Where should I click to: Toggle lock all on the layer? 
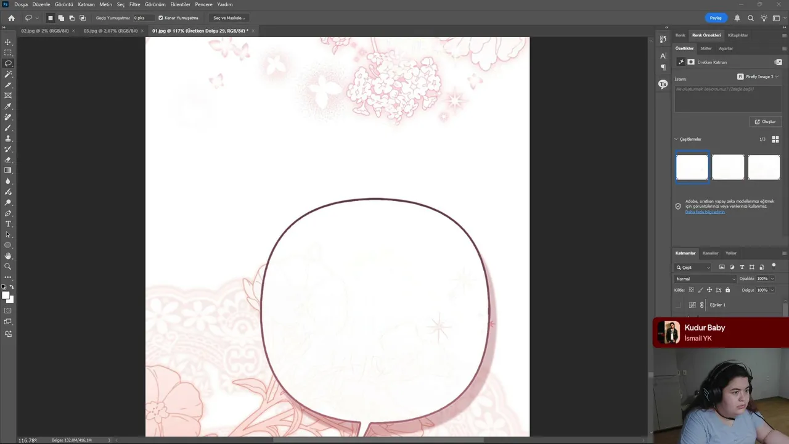pyautogui.click(x=727, y=290)
